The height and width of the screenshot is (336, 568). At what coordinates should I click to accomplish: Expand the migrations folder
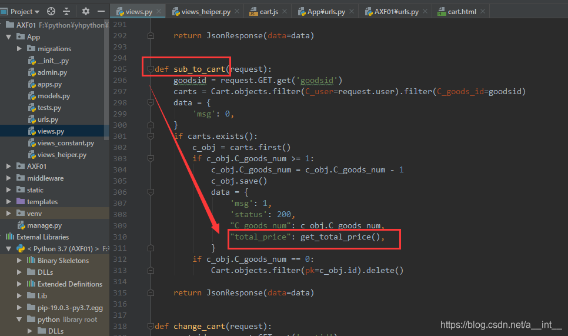coord(19,49)
